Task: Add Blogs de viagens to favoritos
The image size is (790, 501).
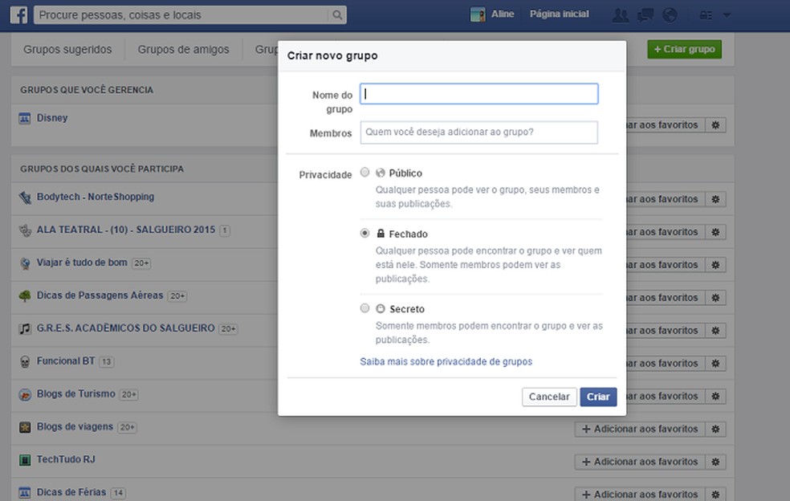Action: [x=640, y=429]
